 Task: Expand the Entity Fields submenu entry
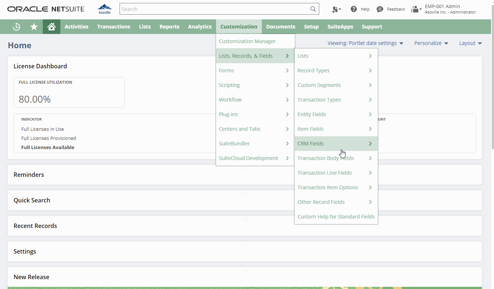(336, 114)
